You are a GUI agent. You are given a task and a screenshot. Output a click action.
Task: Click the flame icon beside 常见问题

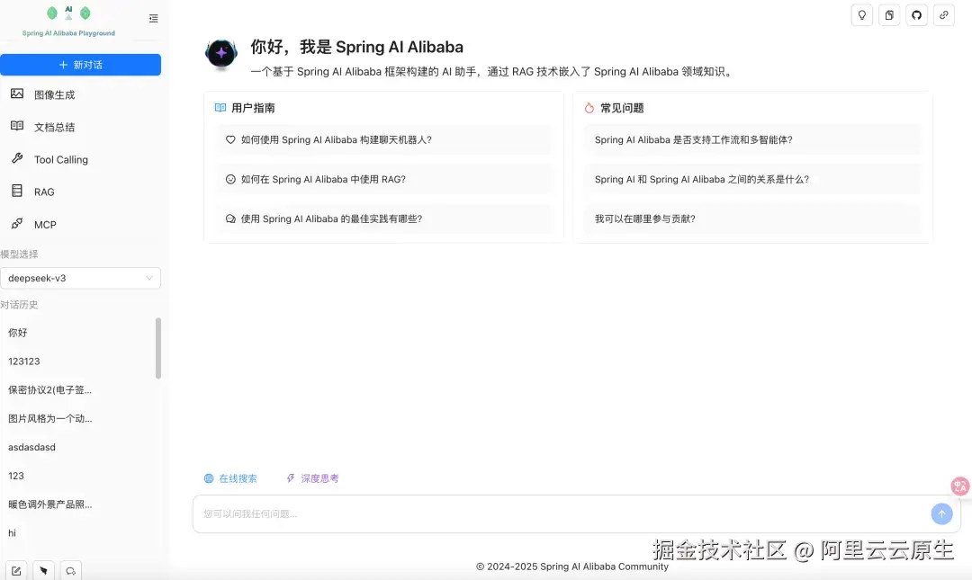(589, 108)
